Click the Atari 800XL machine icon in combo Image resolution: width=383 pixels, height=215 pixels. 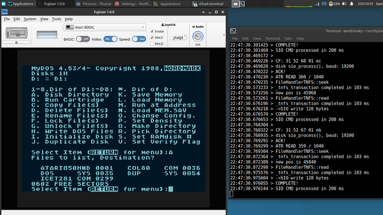(x=69, y=27)
